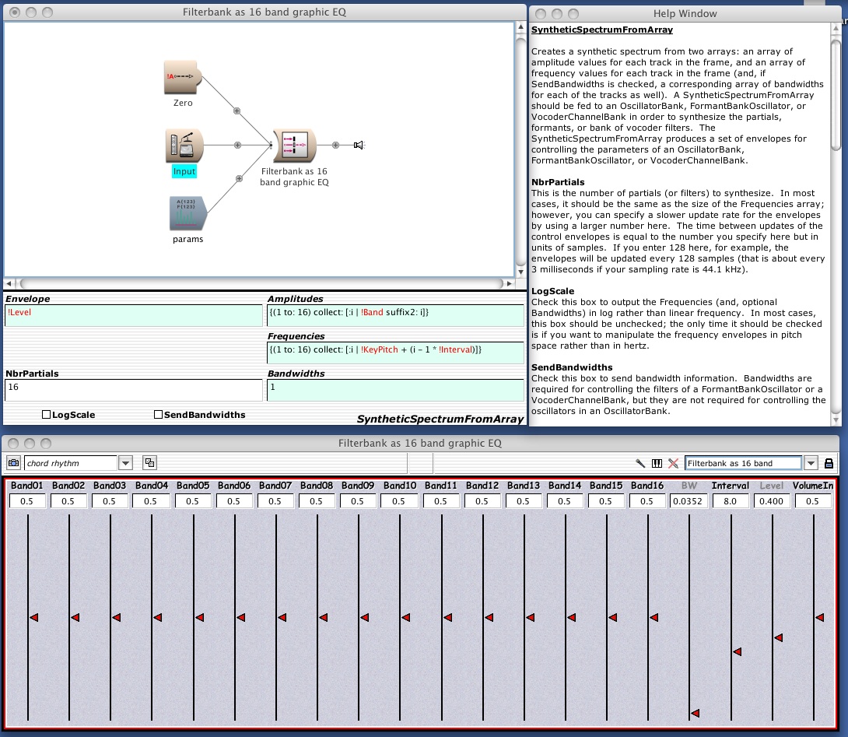Viewport: 848px width, 737px height.
Task: Click the camera snapshot preset icon
Action: tap(13, 463)
